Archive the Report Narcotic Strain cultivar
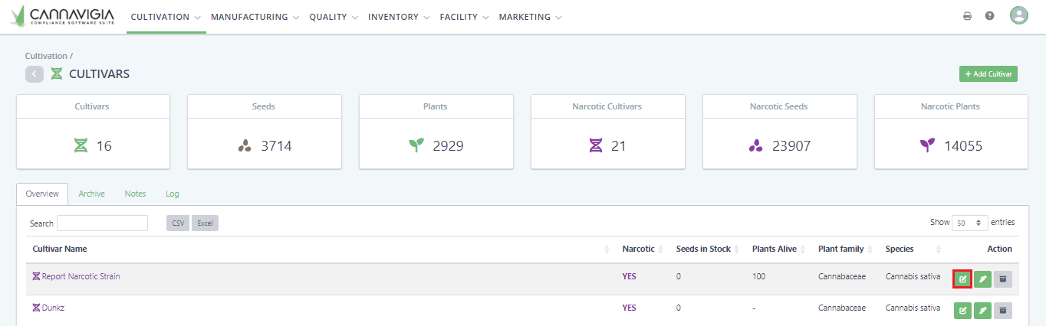The image size is (1046, 326). point(1002,279)
